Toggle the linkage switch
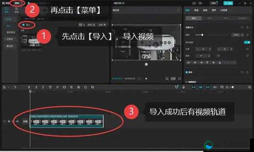The width and height of the screenshot is (254, 152). tap(208, 87)
